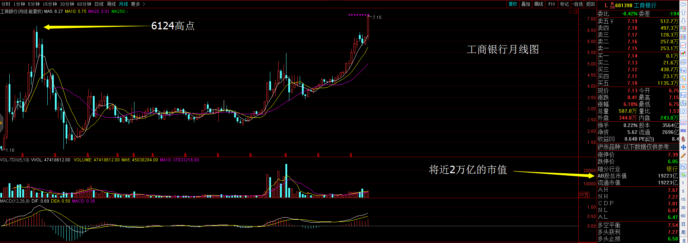Toggle the 1-minute period in right toolbar
Viewport: 688px width, 243px height.
pos(683,183)
